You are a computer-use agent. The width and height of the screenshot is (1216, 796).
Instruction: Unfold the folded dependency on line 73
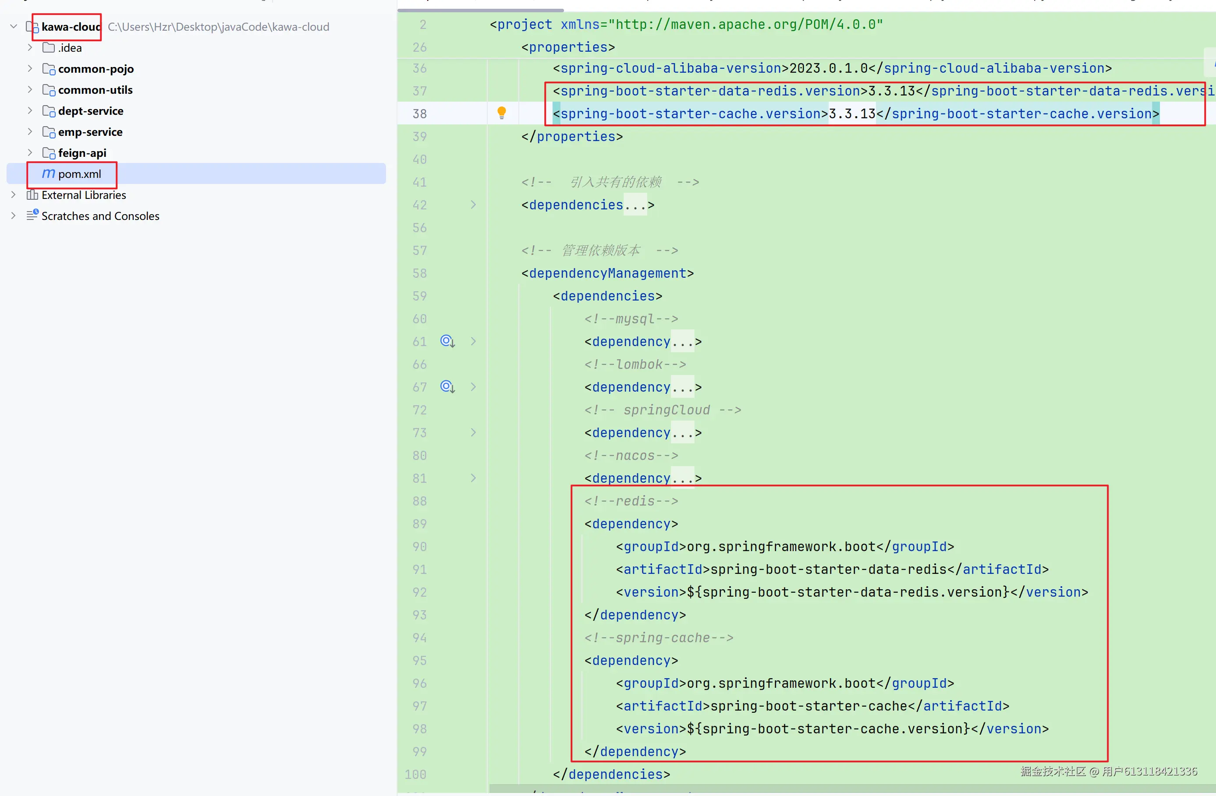pyautogui.click(x=473, y=432)
